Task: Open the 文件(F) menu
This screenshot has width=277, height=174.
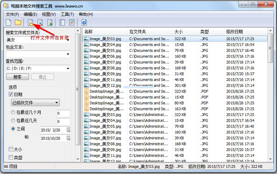Action: (x=12, y=14)
